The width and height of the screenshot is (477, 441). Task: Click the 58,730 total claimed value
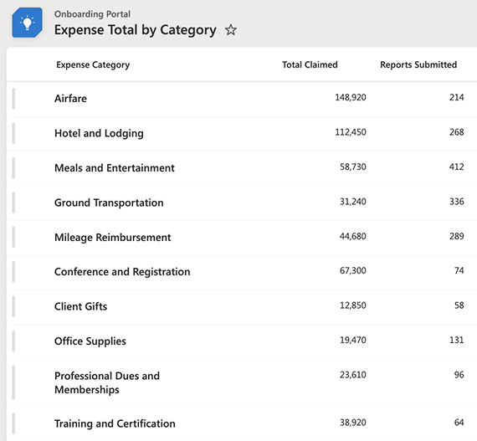(x=353, y=167)
